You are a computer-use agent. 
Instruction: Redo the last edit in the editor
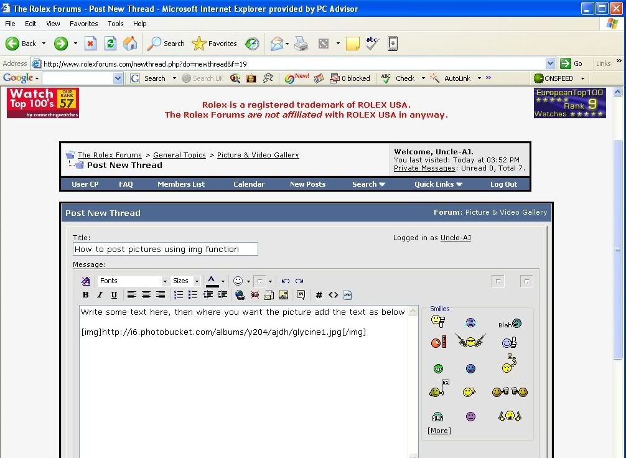pyautogui.click(x=299, y=281)
